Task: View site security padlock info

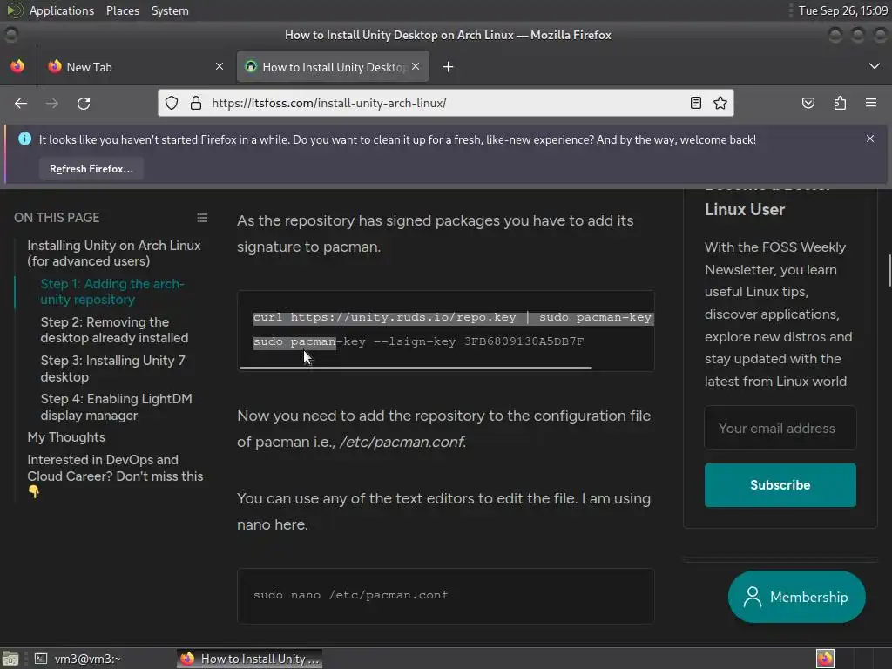Action: tap(196, 103)
